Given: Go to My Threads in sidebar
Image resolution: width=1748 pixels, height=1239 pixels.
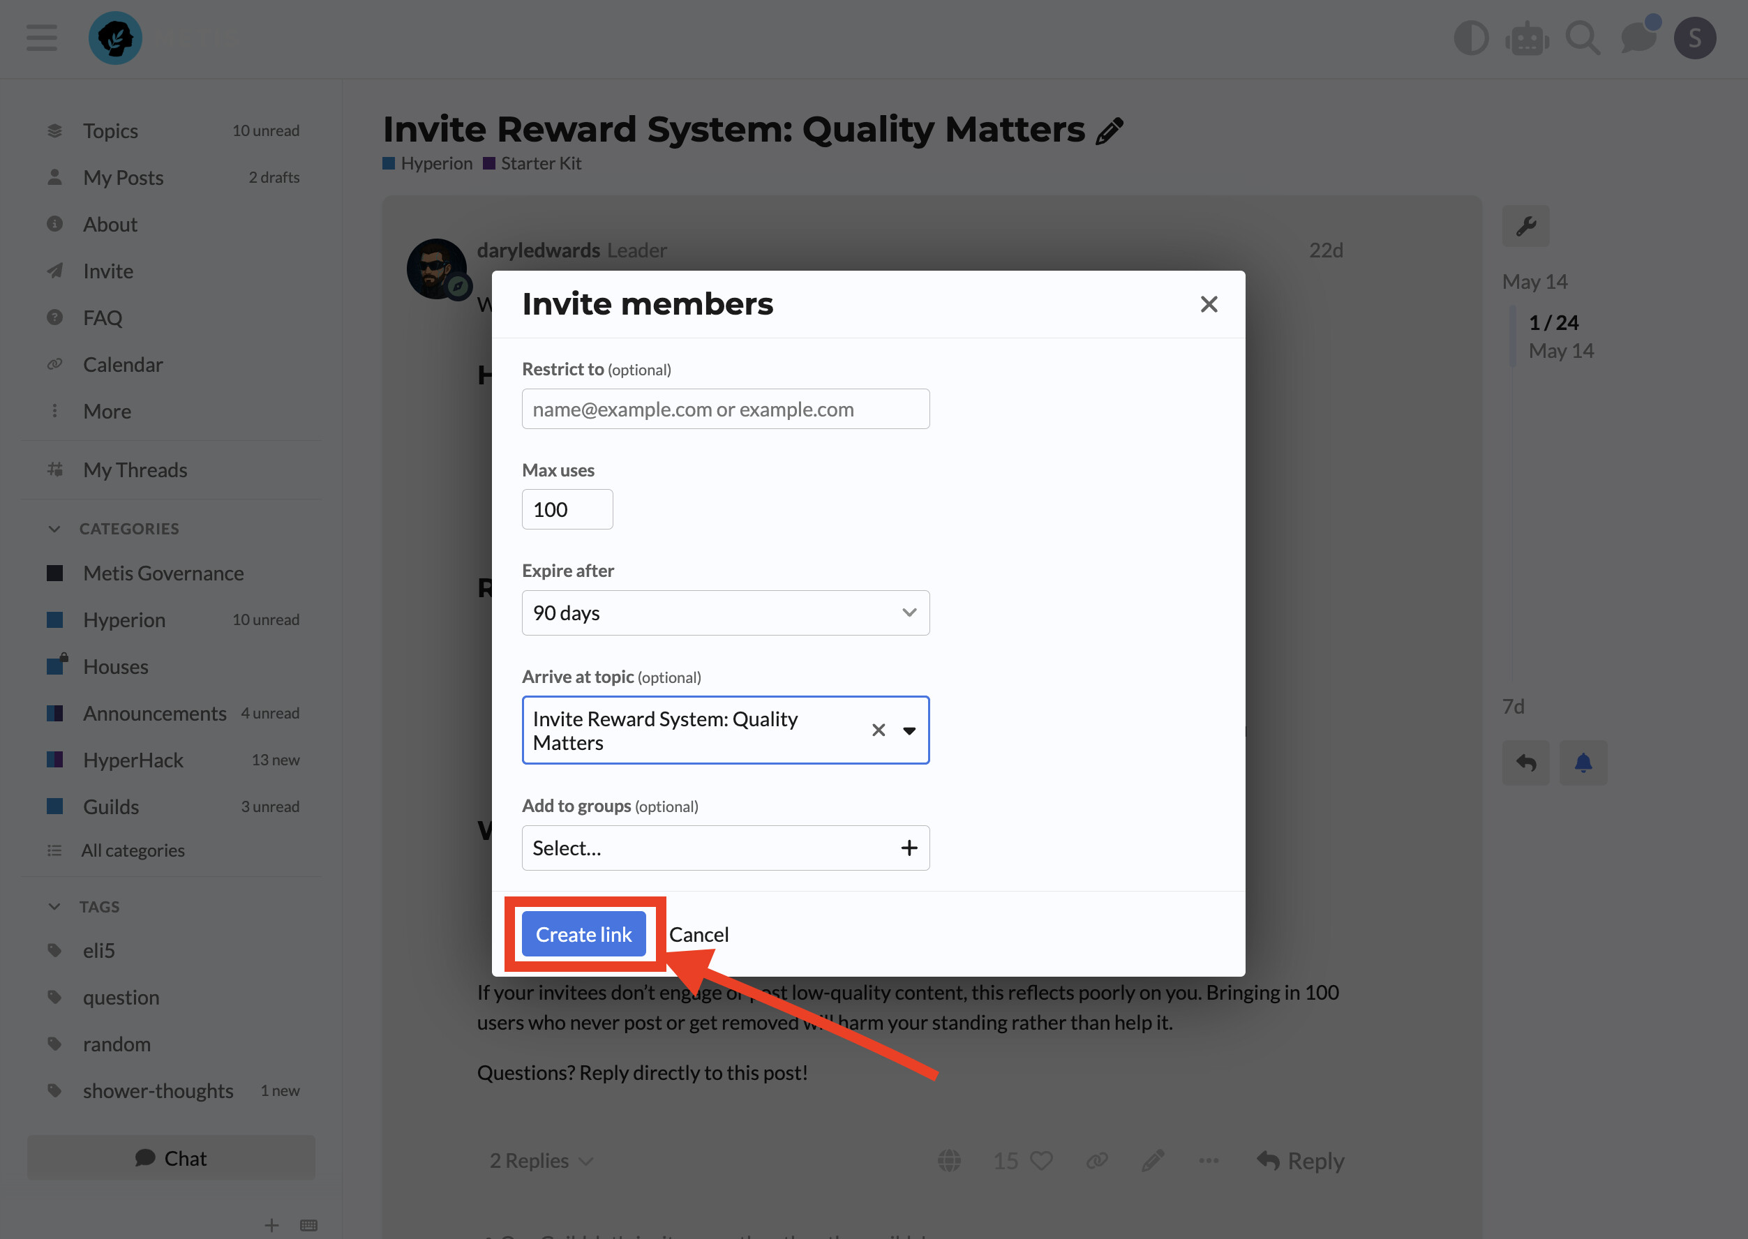Looking at the screenshot, I should coord(135,470).
